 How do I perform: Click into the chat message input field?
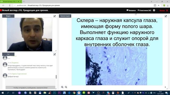click(x=31, y=82)
